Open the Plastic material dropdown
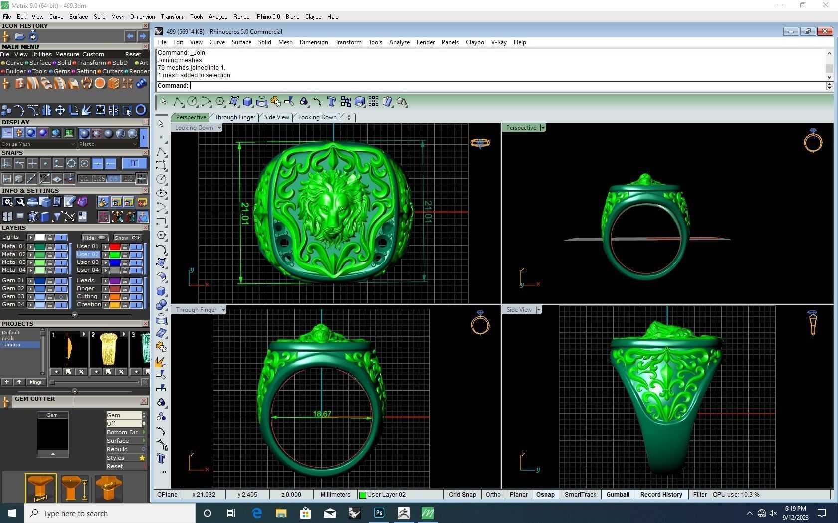Viewport: 838px width, 523px height. tap(108, 144)
